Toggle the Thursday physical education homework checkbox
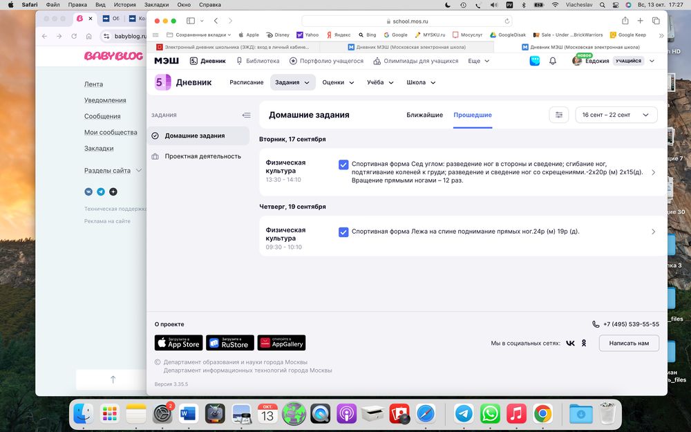Screen dimensions: 691x432 click(343, 232)
